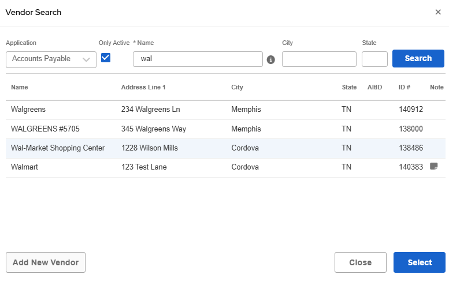The image size is (449, 282).
Task: Click into the City filter field
Action: [x=319, y=59]
